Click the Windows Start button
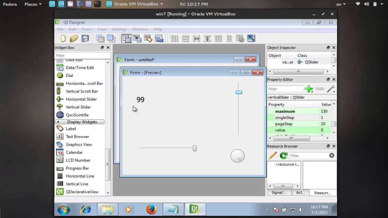 tap(64, 210)
